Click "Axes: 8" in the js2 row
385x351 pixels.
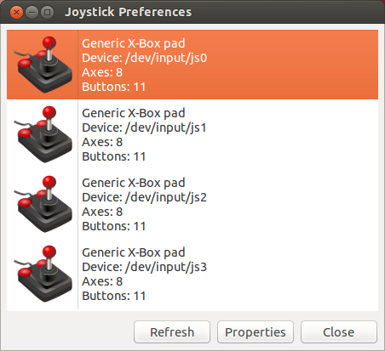[x=102, y=212]
